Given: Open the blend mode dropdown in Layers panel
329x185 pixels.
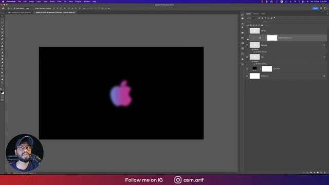Looking at the screenshot, I should point(253,22).
